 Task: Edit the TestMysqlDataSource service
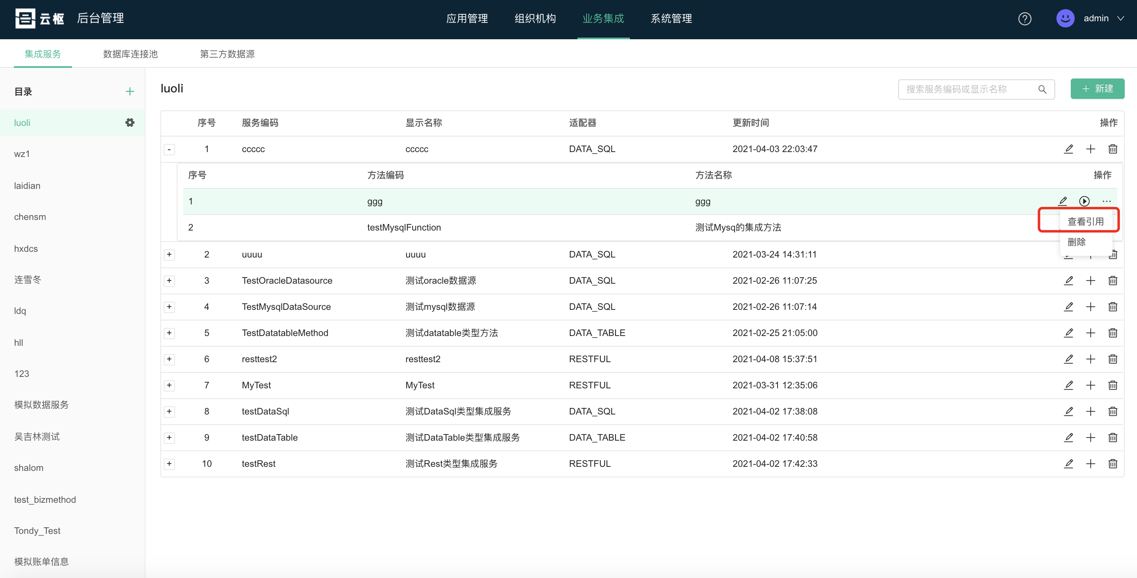(x=1068, y=307)
